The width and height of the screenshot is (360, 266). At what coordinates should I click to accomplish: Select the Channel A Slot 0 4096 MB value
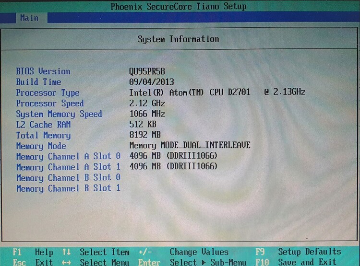coord(173,156)
